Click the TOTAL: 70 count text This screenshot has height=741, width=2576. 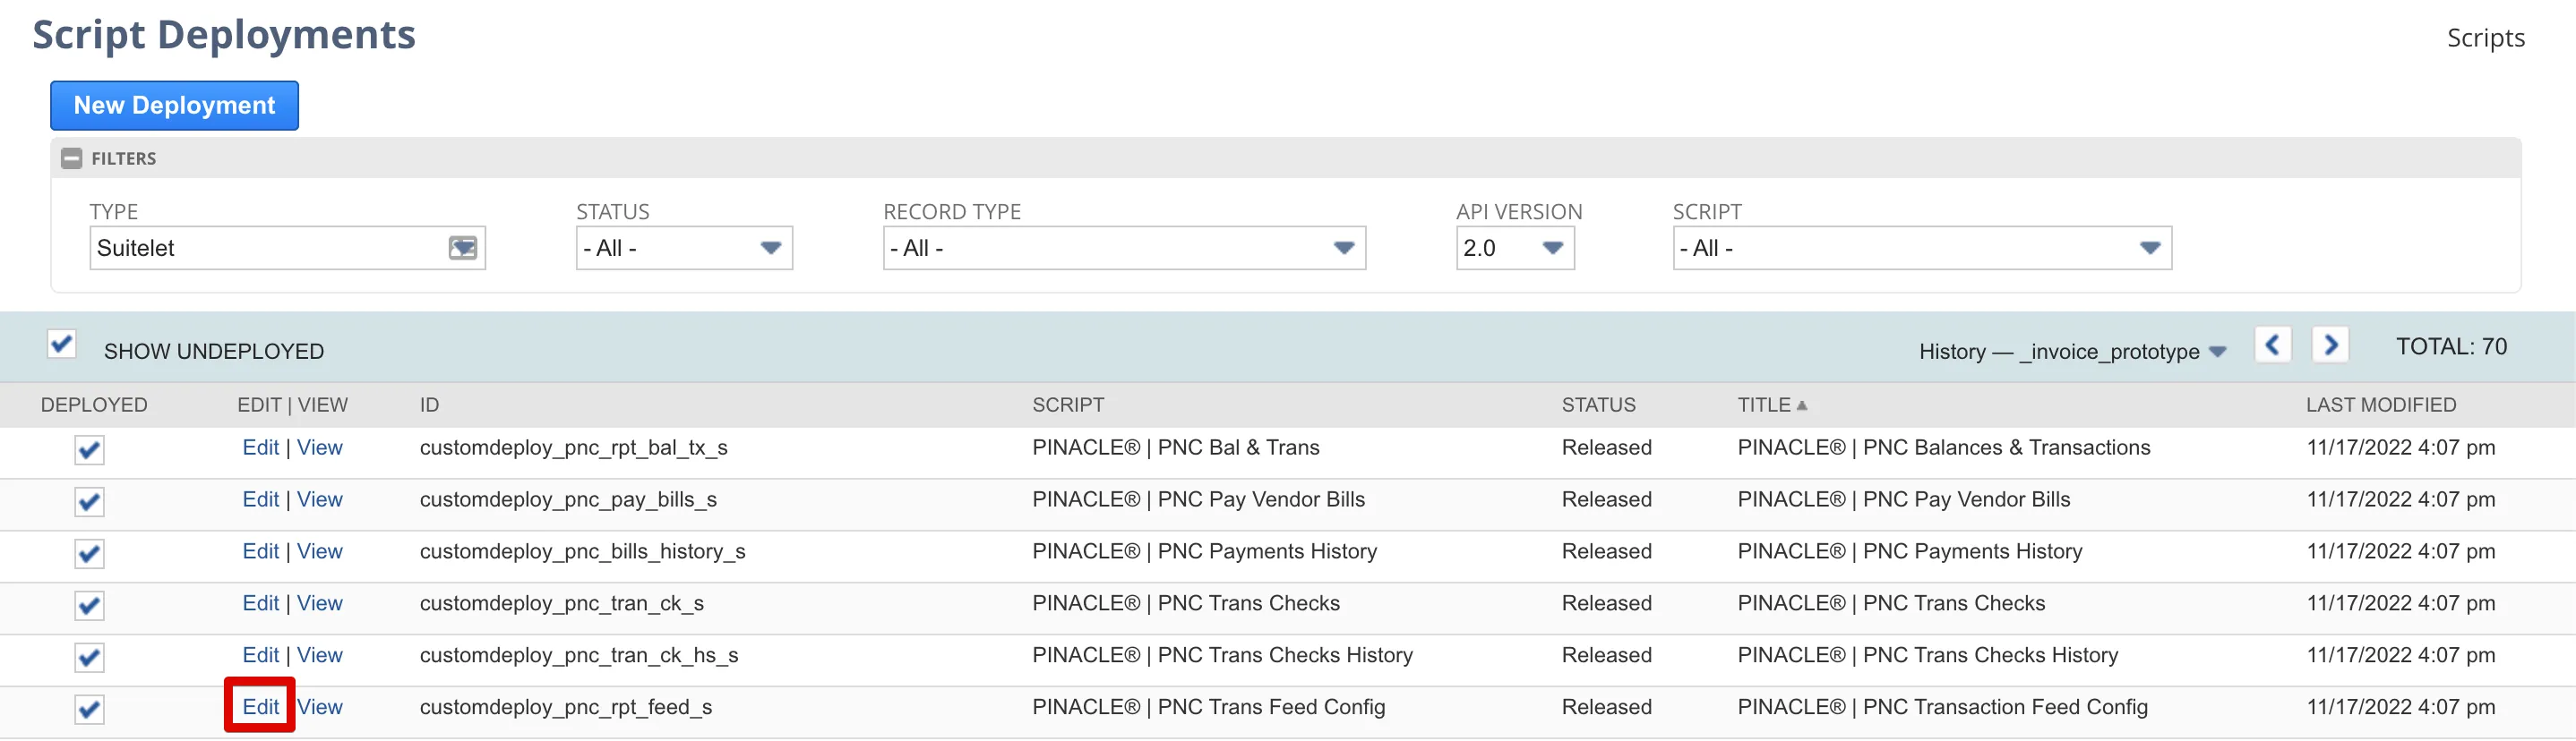point(2451,346)
